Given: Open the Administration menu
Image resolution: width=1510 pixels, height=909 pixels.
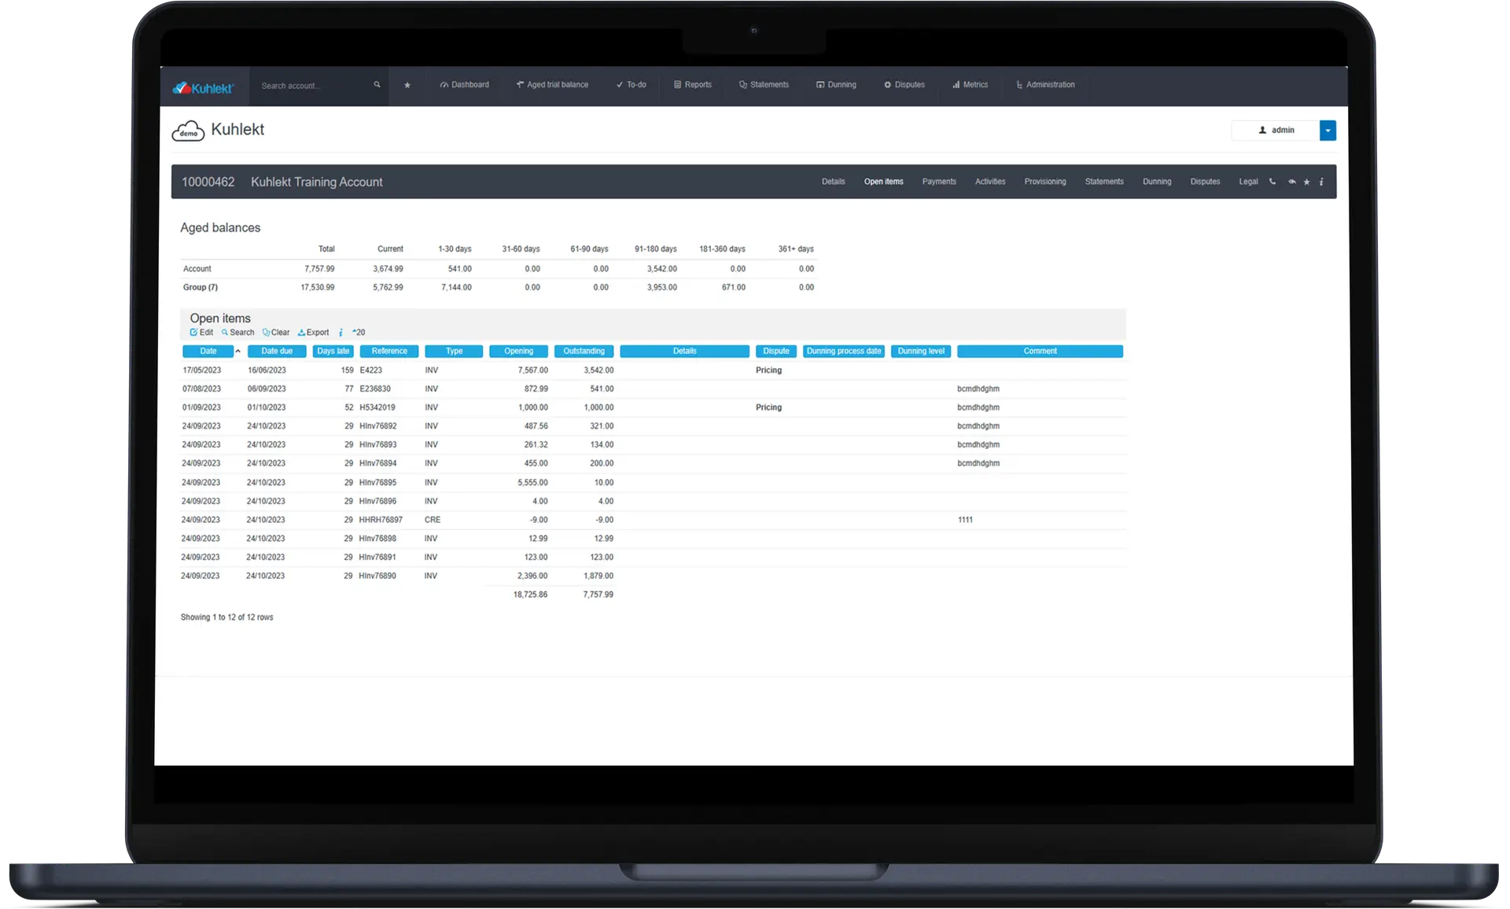Looking at the screenshot, I should click(x=1045, y=85).
